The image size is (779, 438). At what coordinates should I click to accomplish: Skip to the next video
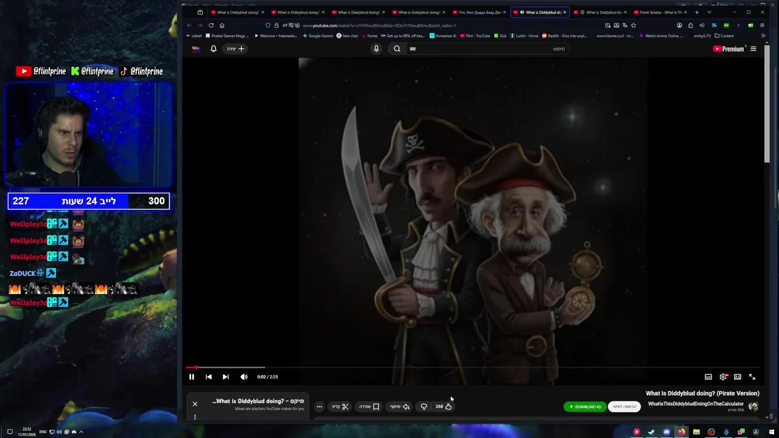226,377
